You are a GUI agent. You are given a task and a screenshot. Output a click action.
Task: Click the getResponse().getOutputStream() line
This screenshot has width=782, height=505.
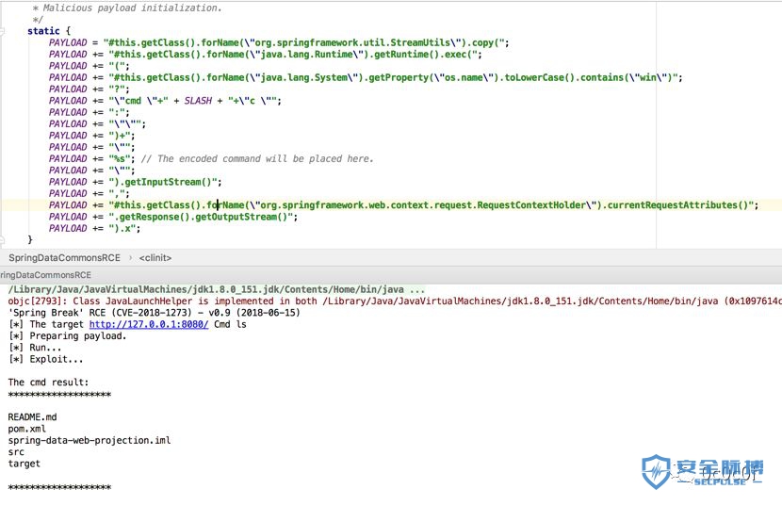pos(173,217)
